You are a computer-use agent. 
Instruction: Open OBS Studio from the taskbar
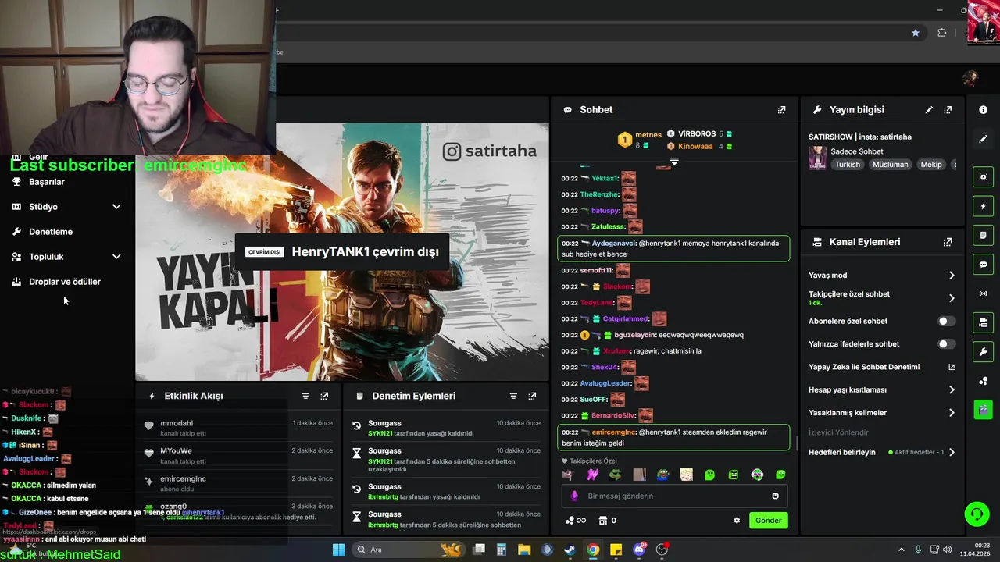click(x=662, y=550)
